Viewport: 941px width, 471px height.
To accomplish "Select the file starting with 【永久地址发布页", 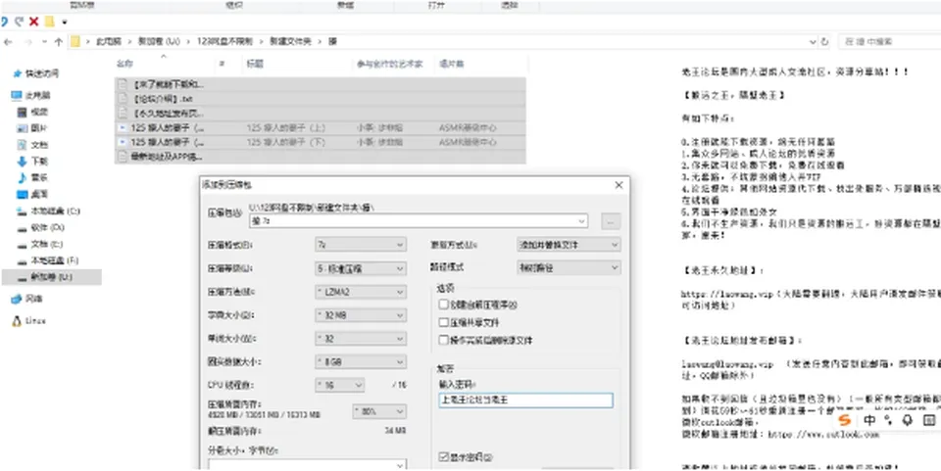I will click(x=320, y=114).
